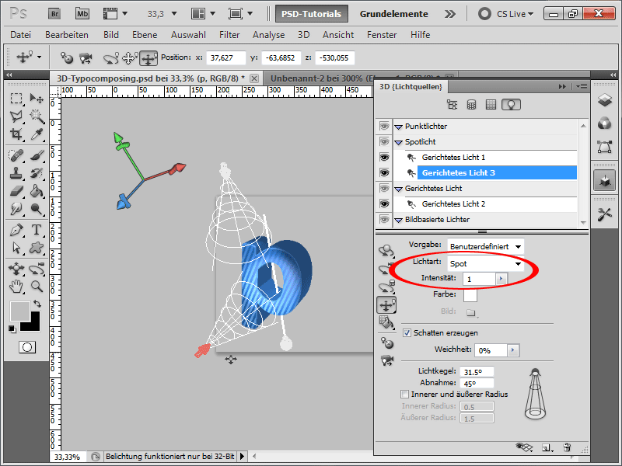Select the Pen tool
Viewport: 622px width, 466px height.
16,230
